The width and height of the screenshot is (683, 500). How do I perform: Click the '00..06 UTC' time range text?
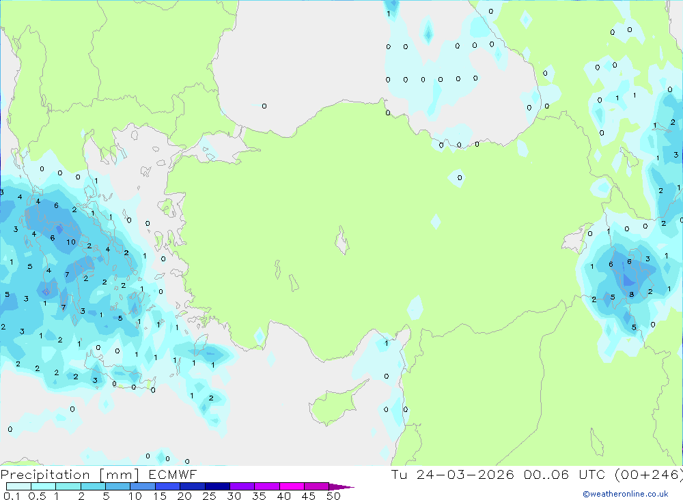click(565, 475)
